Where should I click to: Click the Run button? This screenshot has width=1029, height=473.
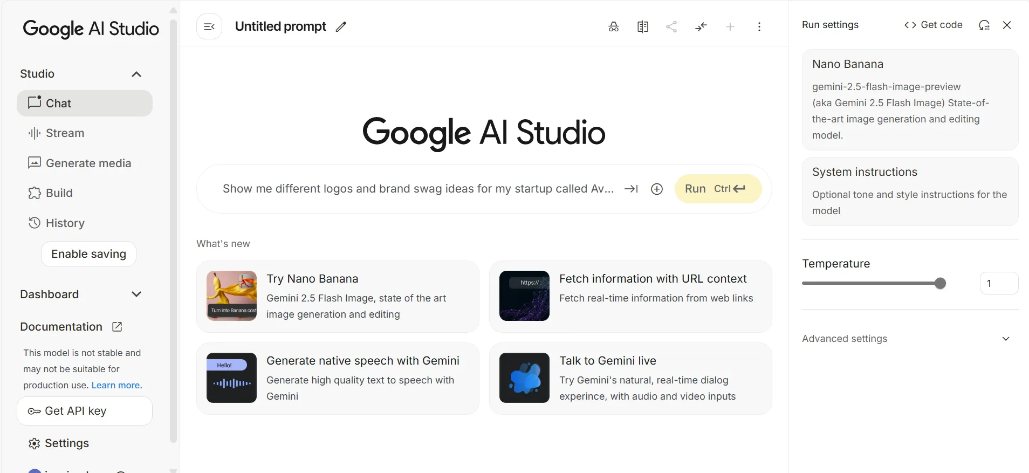[718, 189]
